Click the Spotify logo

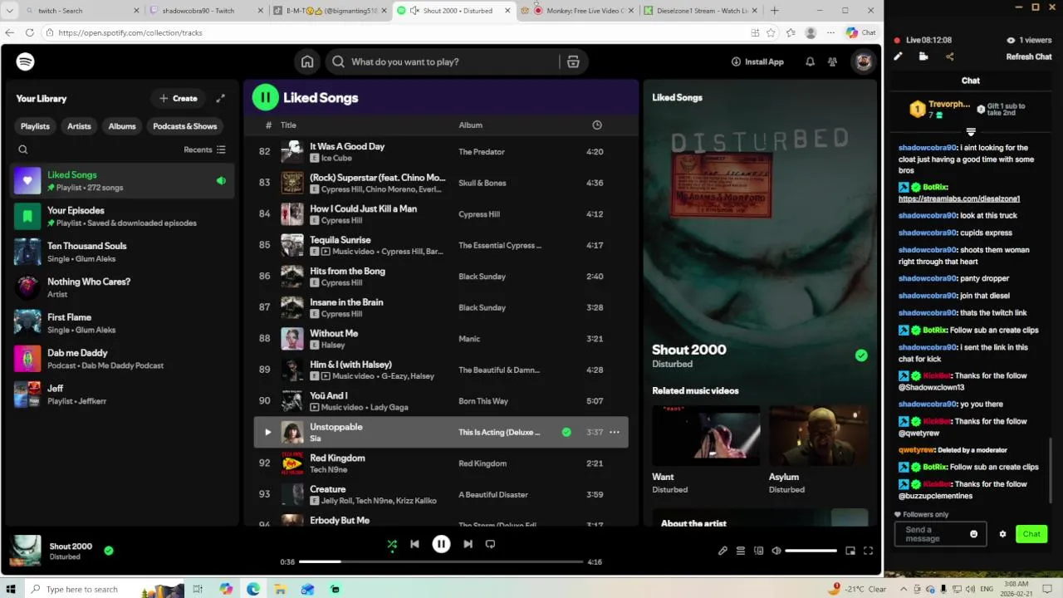25,61
